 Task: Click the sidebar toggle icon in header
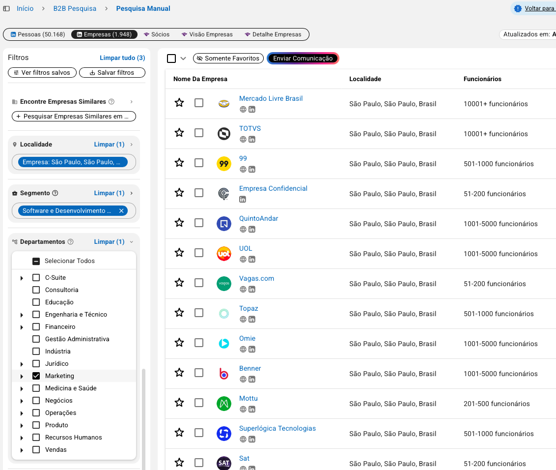6,9
